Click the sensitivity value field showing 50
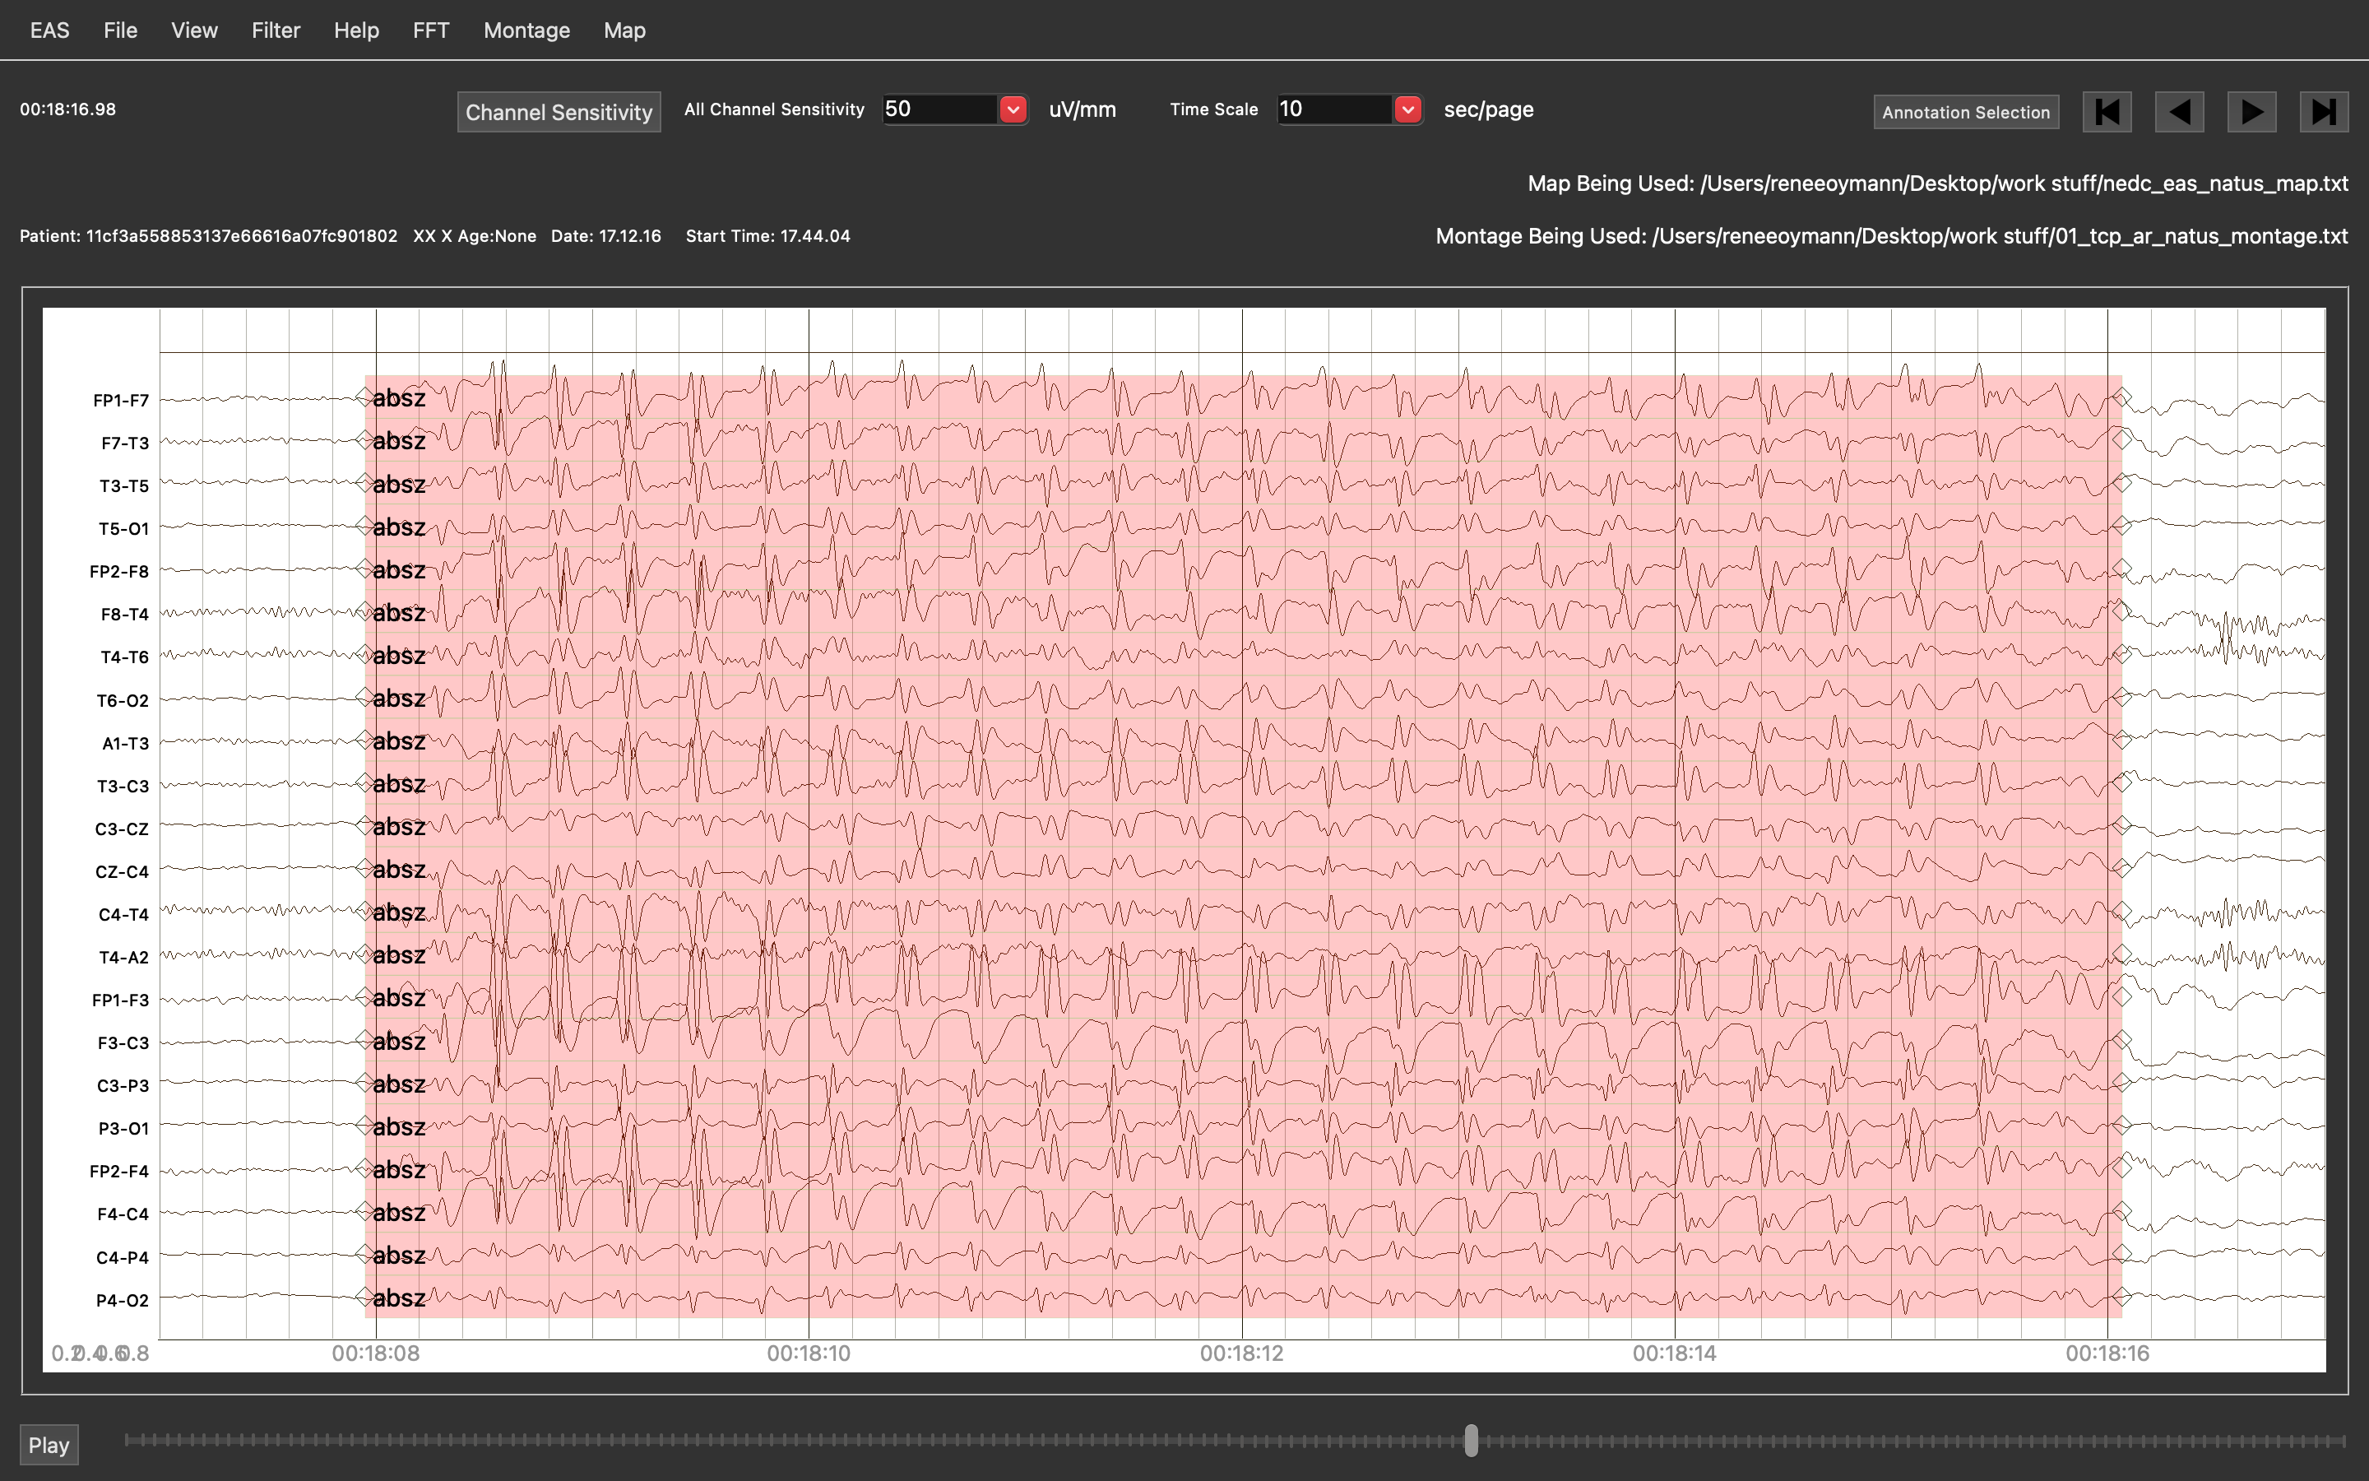The height and width of the screenshot is (1481, 2369). tap(938, 109)
